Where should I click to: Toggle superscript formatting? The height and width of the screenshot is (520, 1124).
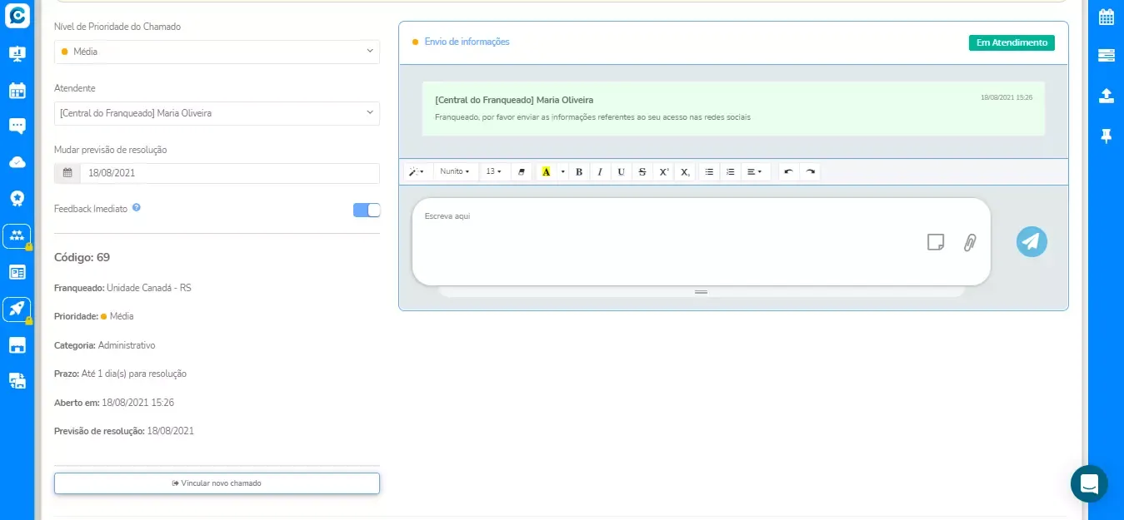(664, 172)
